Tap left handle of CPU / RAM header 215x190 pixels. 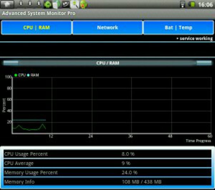click(10, 63)
